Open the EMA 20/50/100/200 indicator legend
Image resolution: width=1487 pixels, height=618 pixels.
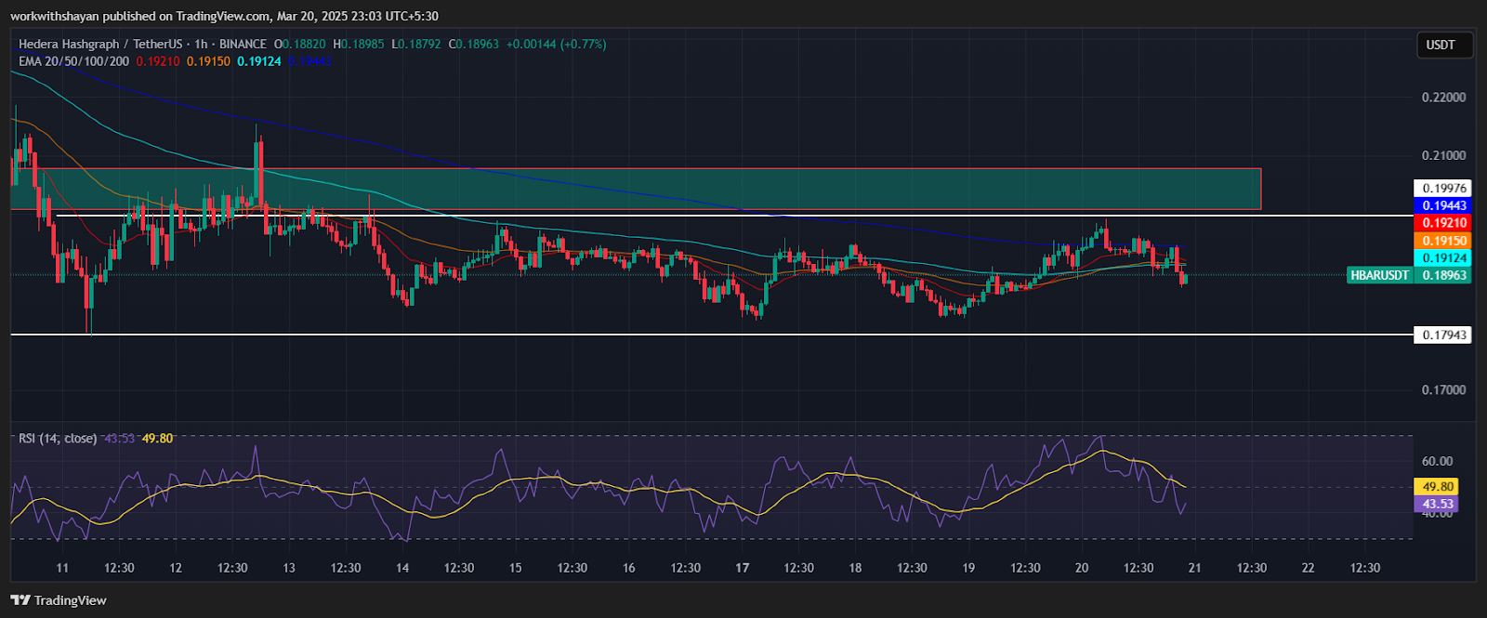[x=73, y=61]
